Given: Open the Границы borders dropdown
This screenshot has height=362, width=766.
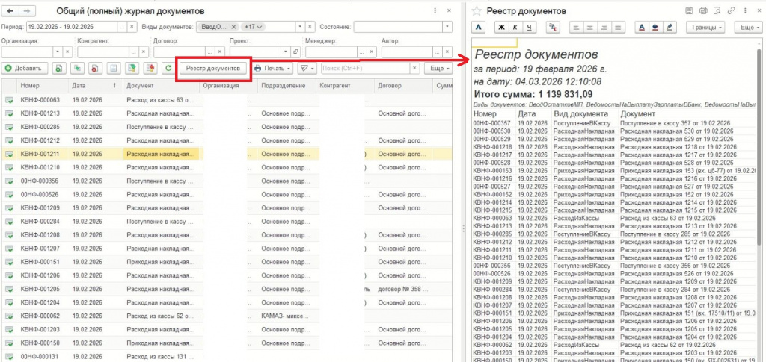Looking at the screenshot, I should pyautogui.click(x=705, y=28).
